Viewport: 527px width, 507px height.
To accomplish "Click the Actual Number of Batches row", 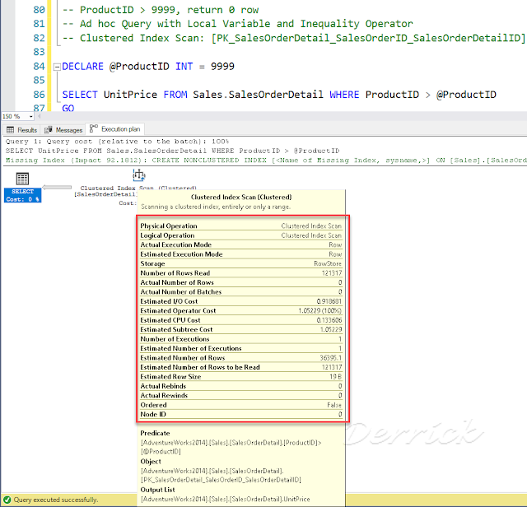I will coord(240,291).
